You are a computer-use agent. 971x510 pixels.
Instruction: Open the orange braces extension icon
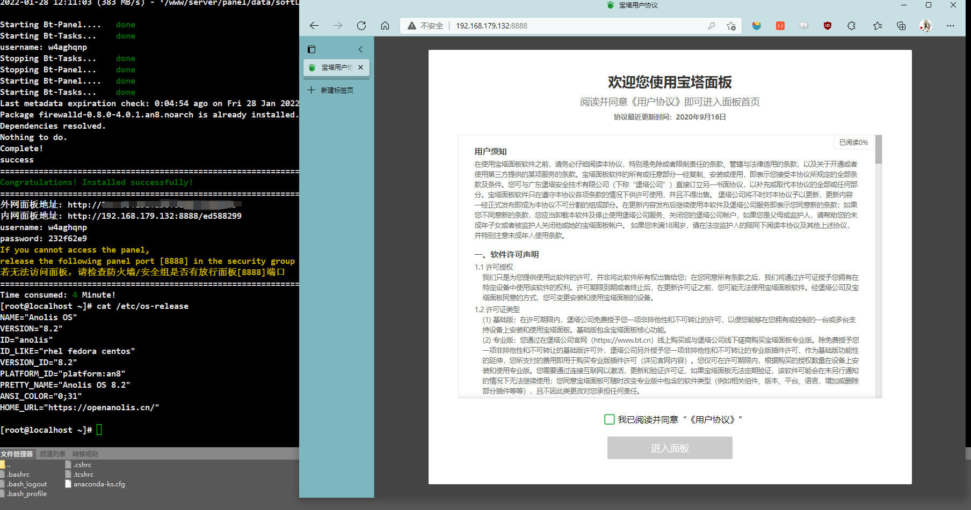(780, 26)
